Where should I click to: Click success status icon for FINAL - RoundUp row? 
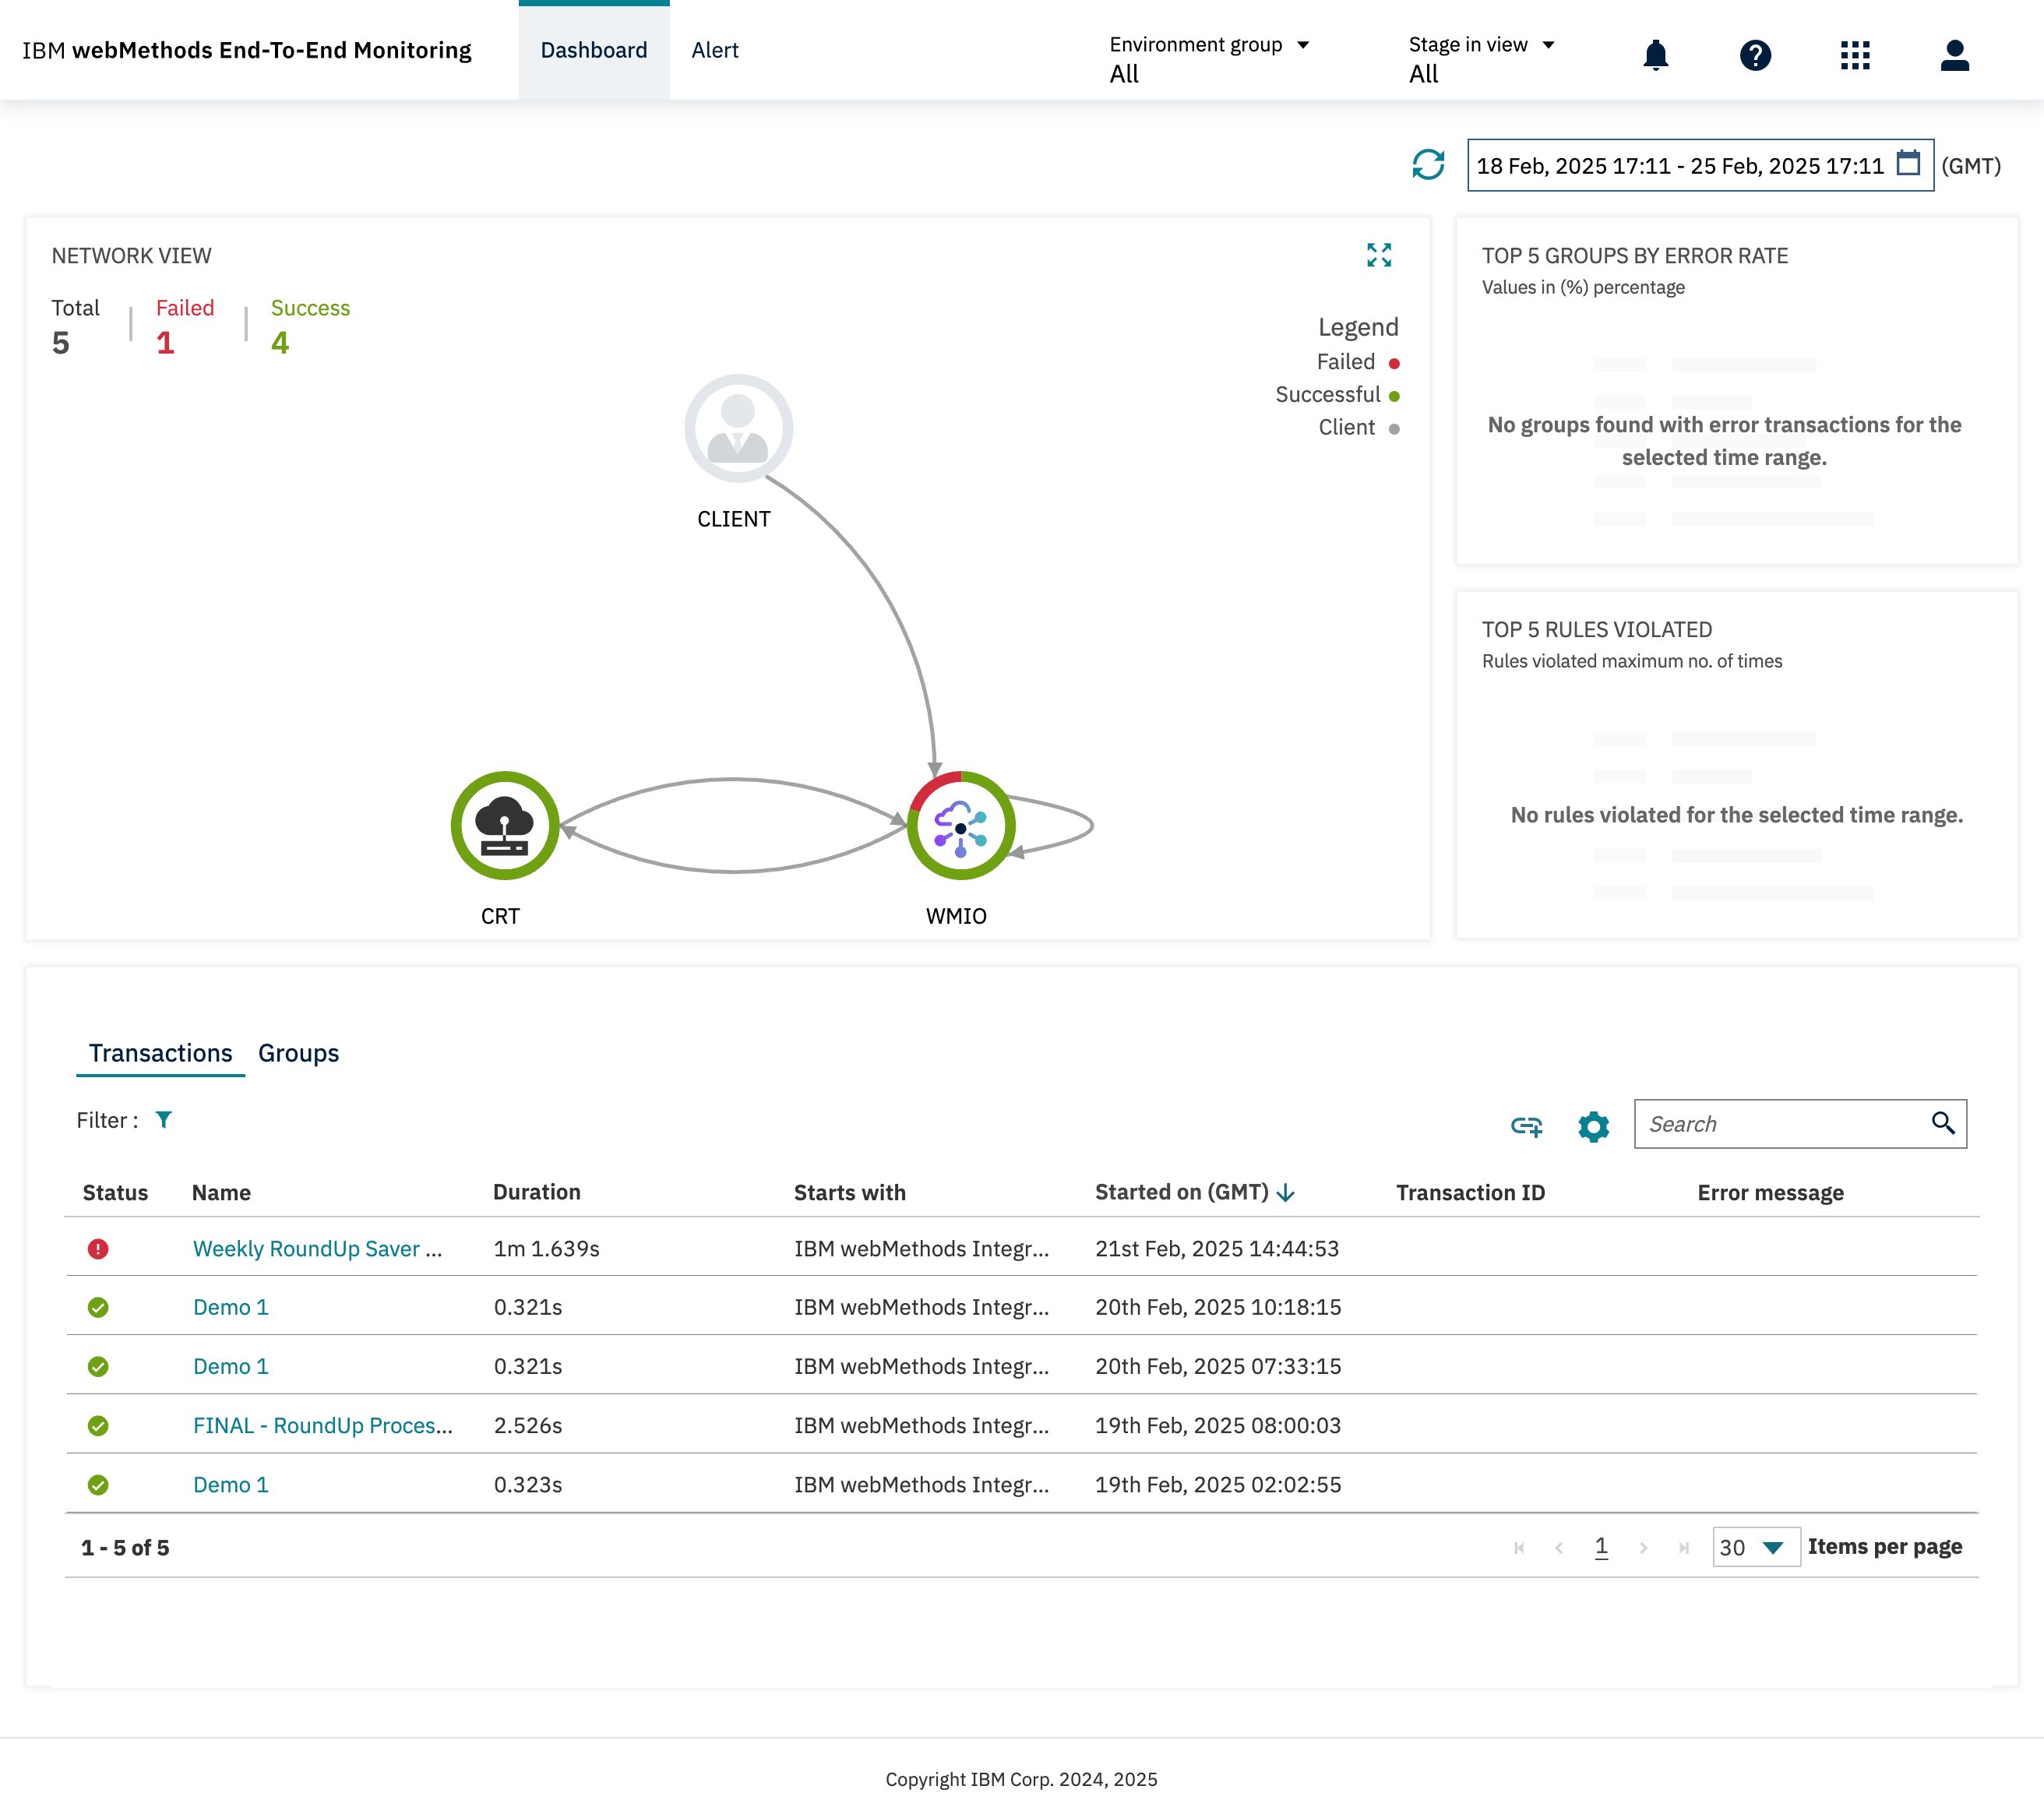[98, 1425]
